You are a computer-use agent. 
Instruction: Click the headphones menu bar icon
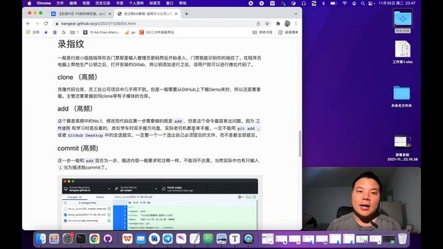[x=304, y=3]
